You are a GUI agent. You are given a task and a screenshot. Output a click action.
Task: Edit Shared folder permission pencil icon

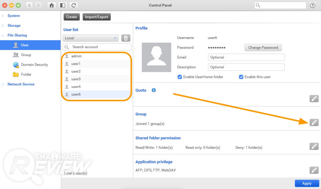click(x=314, y=146)
